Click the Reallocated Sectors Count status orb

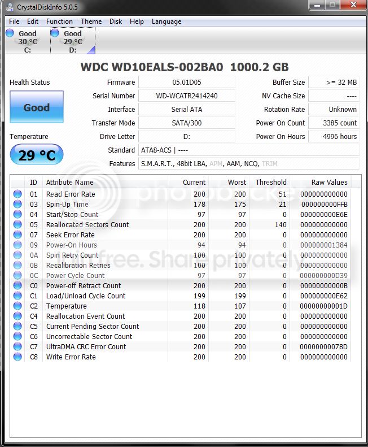click(x=17, y=224)
